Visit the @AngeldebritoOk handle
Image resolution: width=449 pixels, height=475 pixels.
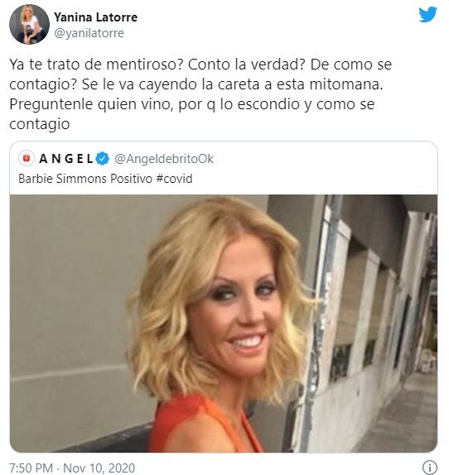point(164,159)
